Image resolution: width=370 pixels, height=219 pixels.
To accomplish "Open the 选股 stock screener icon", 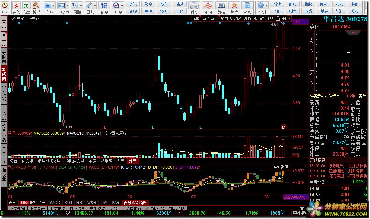I will (116, 5).
